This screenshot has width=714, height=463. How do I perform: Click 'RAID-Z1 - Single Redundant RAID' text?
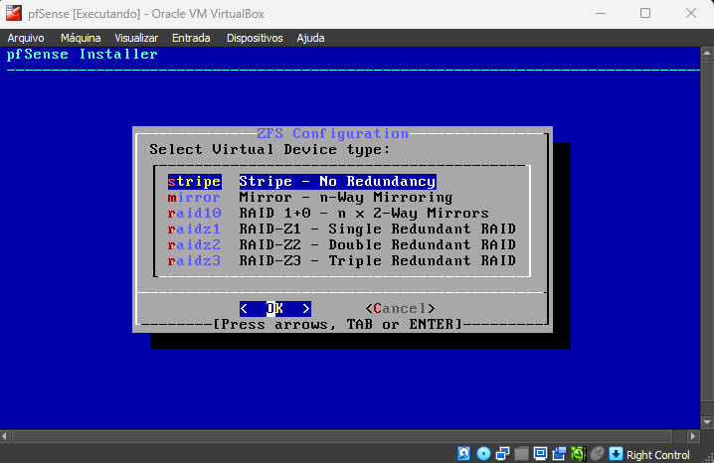[x=378, y=230]
